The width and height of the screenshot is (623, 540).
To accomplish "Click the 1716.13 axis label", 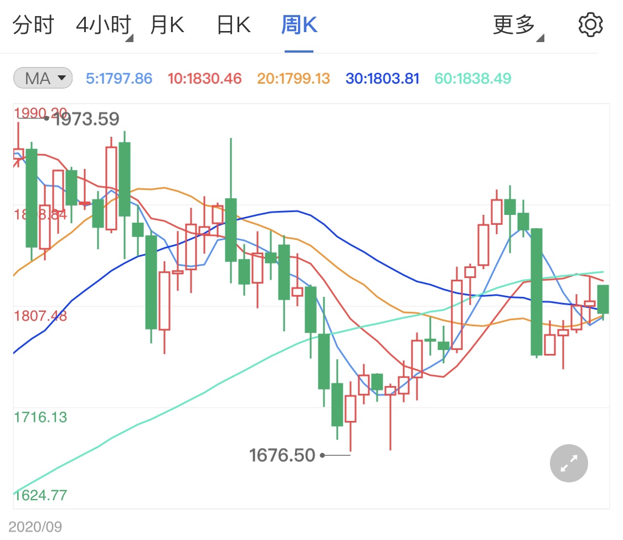I will [40, 417].
